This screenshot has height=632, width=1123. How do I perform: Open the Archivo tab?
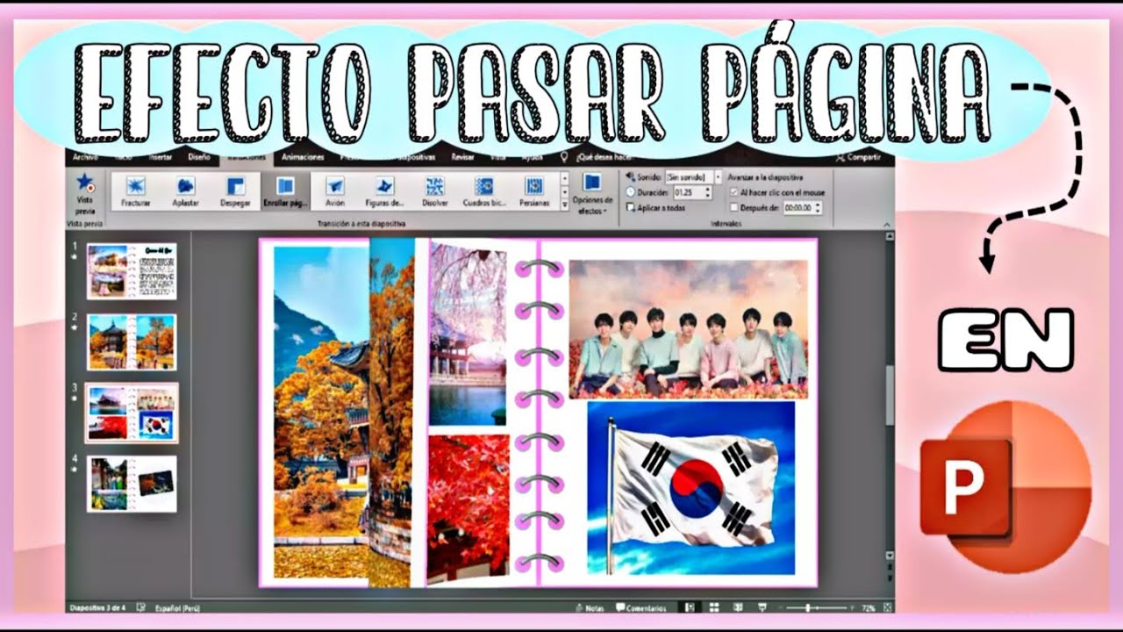(x=85, y=157)
